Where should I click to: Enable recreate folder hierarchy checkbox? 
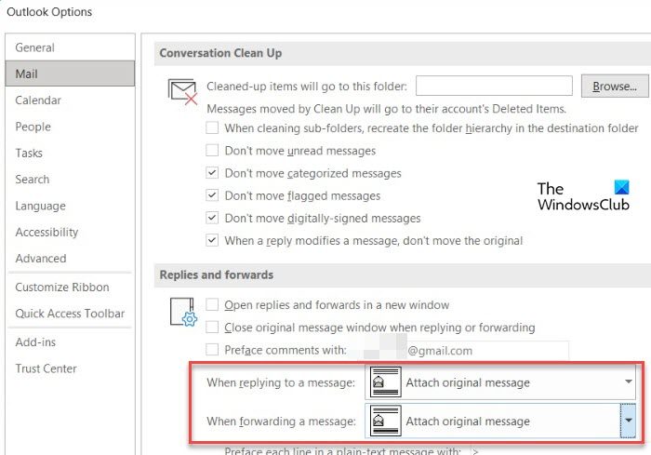click(x=212, y=127)
